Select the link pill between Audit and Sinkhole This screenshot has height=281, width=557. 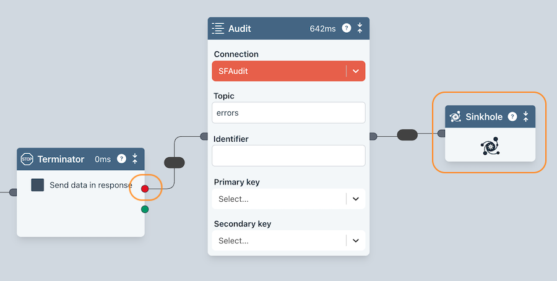[407, 134]
